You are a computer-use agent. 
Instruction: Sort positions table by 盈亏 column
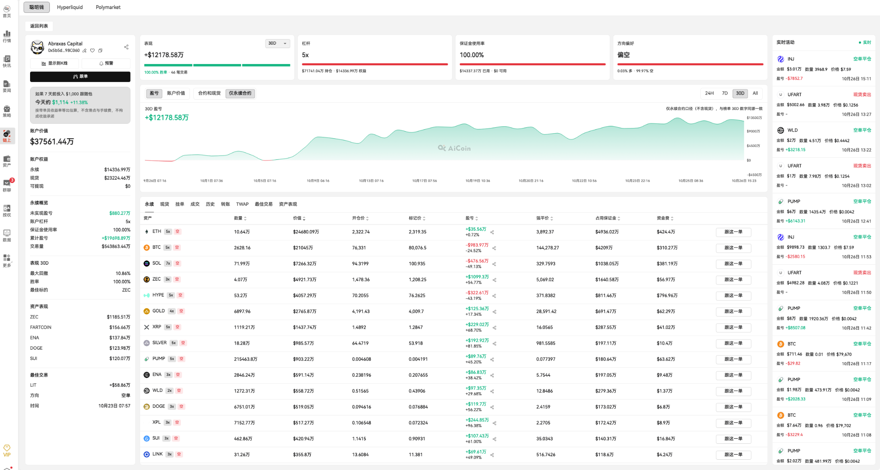click(471, 218)
